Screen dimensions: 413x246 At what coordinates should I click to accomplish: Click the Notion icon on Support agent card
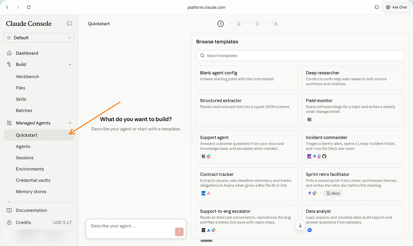(203, 156)
